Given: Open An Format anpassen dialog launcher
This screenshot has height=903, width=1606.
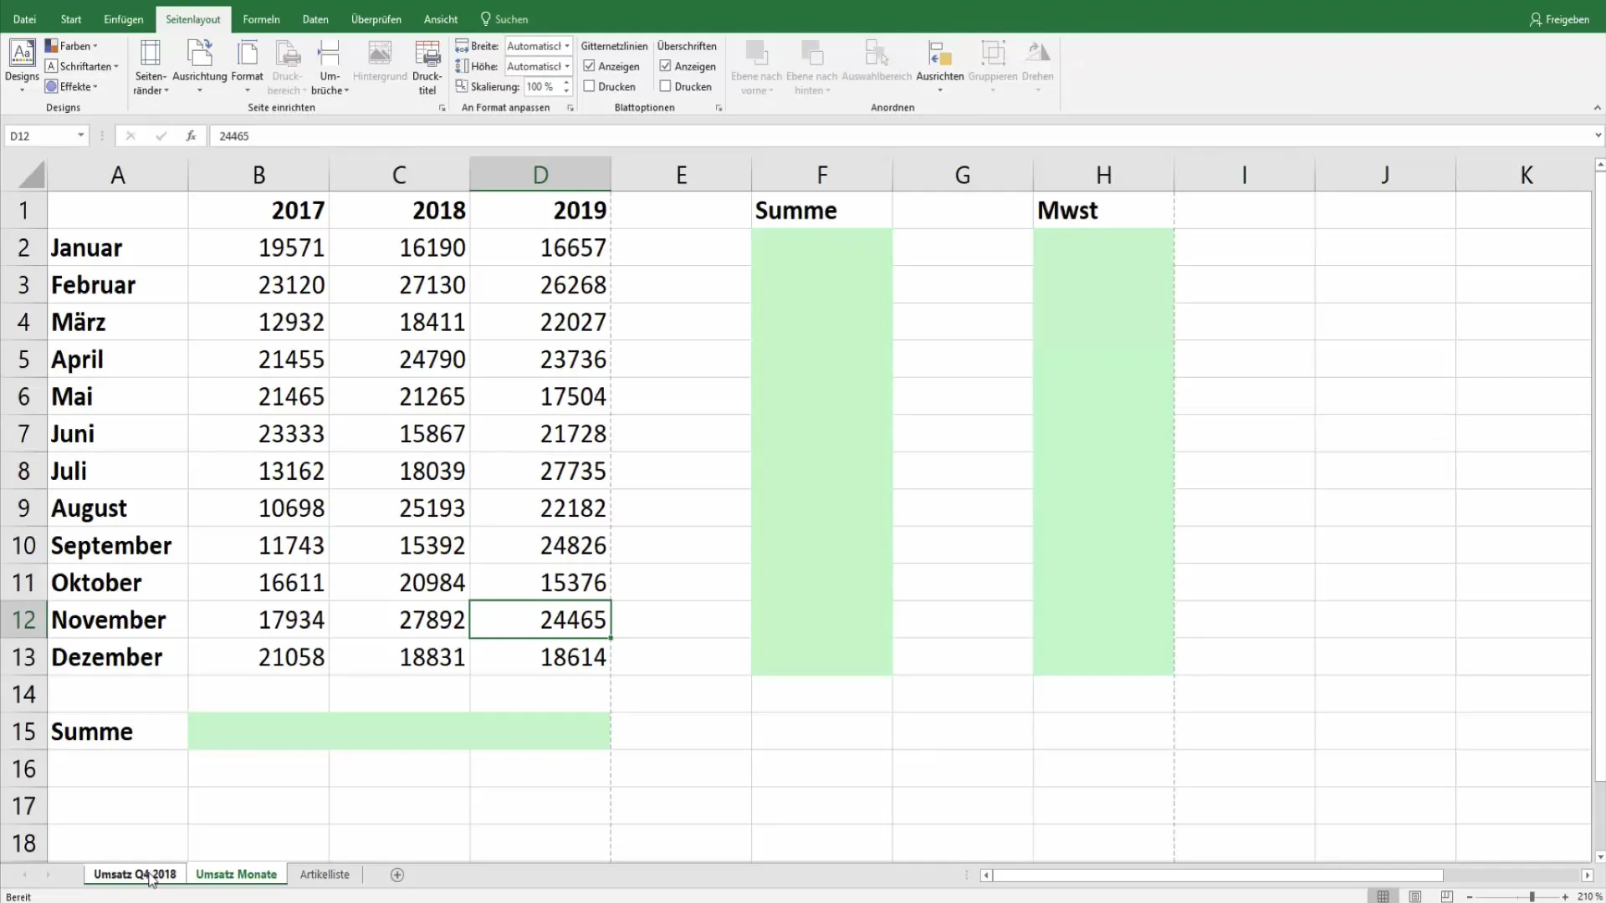Looking at the screenshot, I should (x=570, y=108).
